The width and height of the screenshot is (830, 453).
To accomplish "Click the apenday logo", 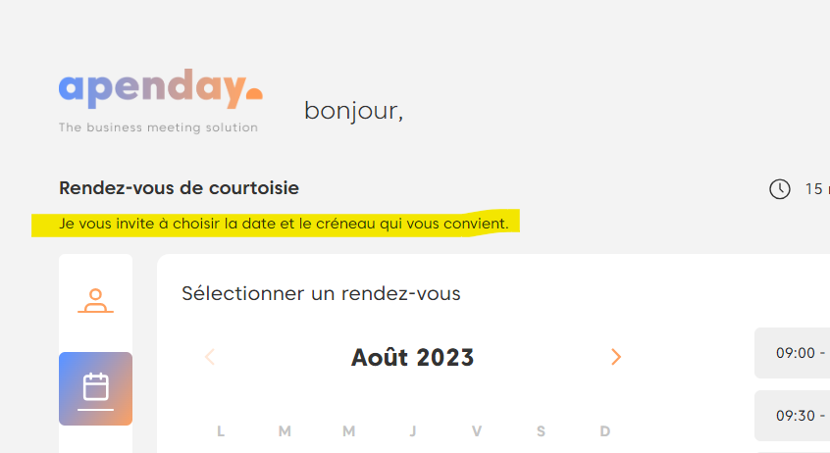I will click(160, 91).
